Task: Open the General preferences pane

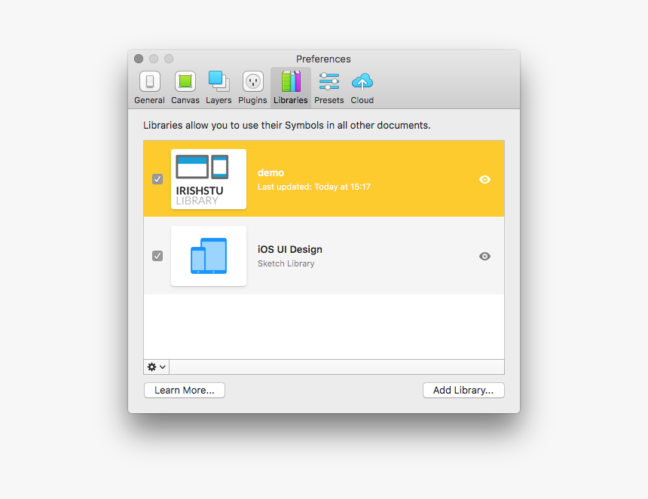Action: [x=149, y=82]
